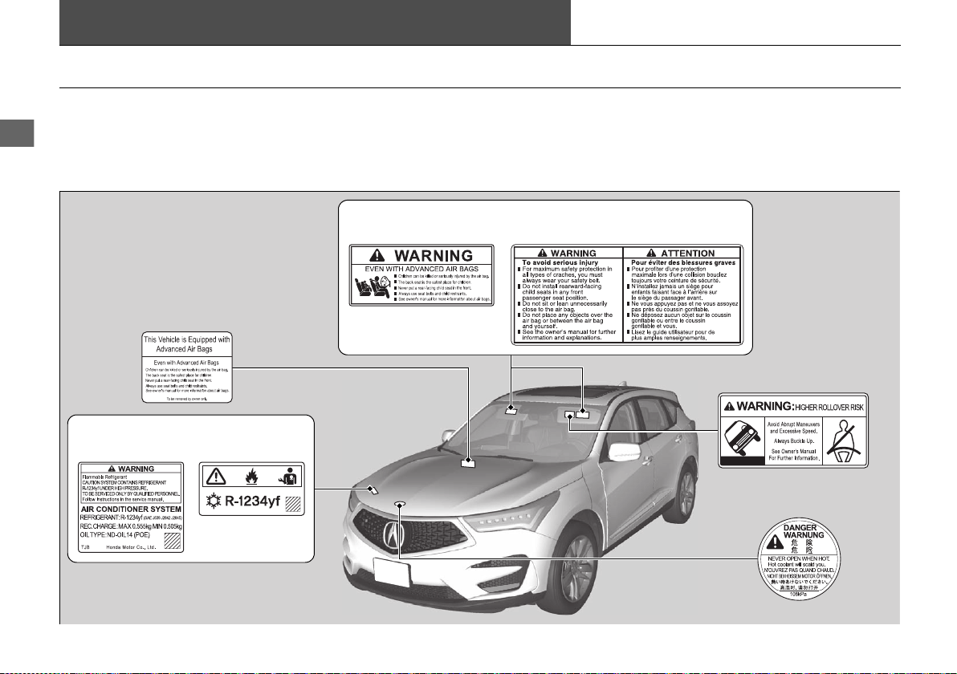
Task: Click the tilting vehicle rollover icon
Action: (742, 438)
